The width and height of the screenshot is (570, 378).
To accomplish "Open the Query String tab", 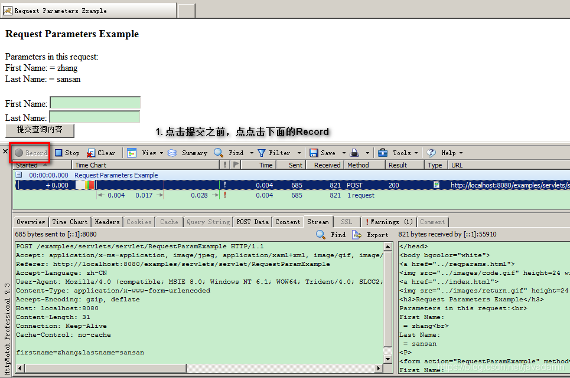I will click(209, 222).
